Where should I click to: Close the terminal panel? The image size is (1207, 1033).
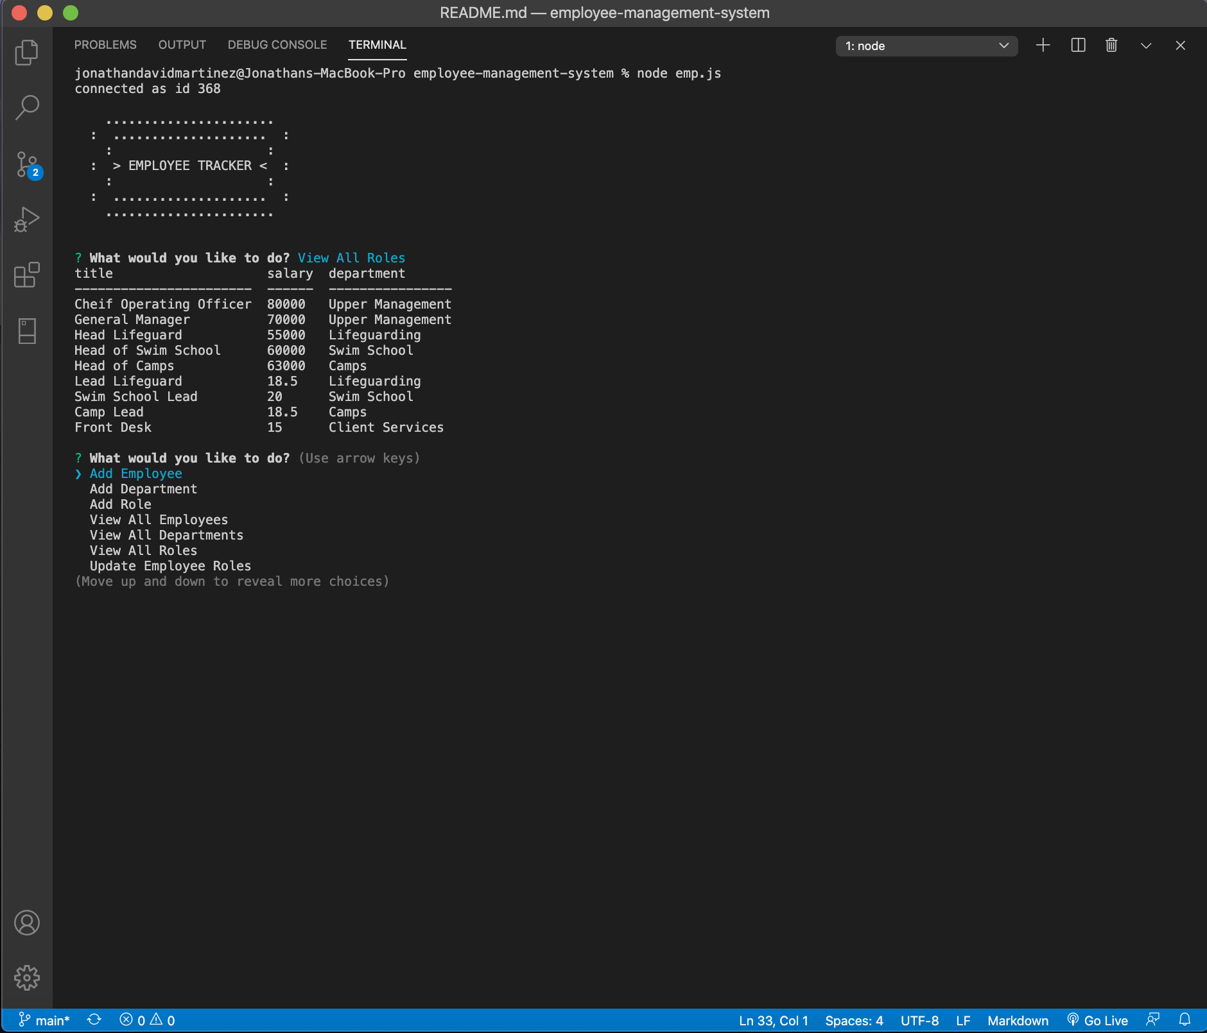point(1180,45)
